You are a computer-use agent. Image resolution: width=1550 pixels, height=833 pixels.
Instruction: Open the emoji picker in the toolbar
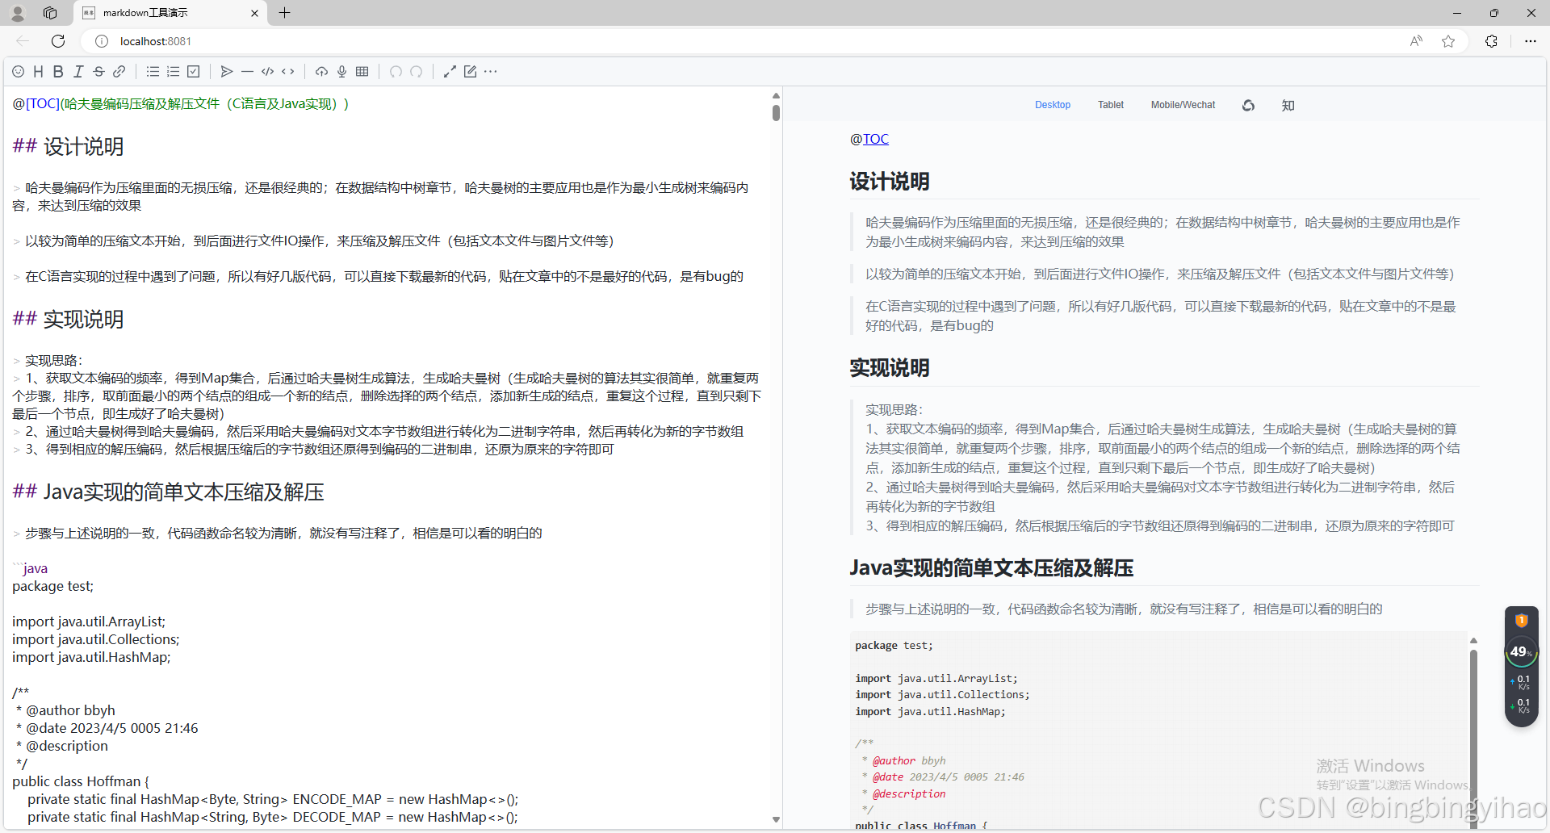[18, 72]
